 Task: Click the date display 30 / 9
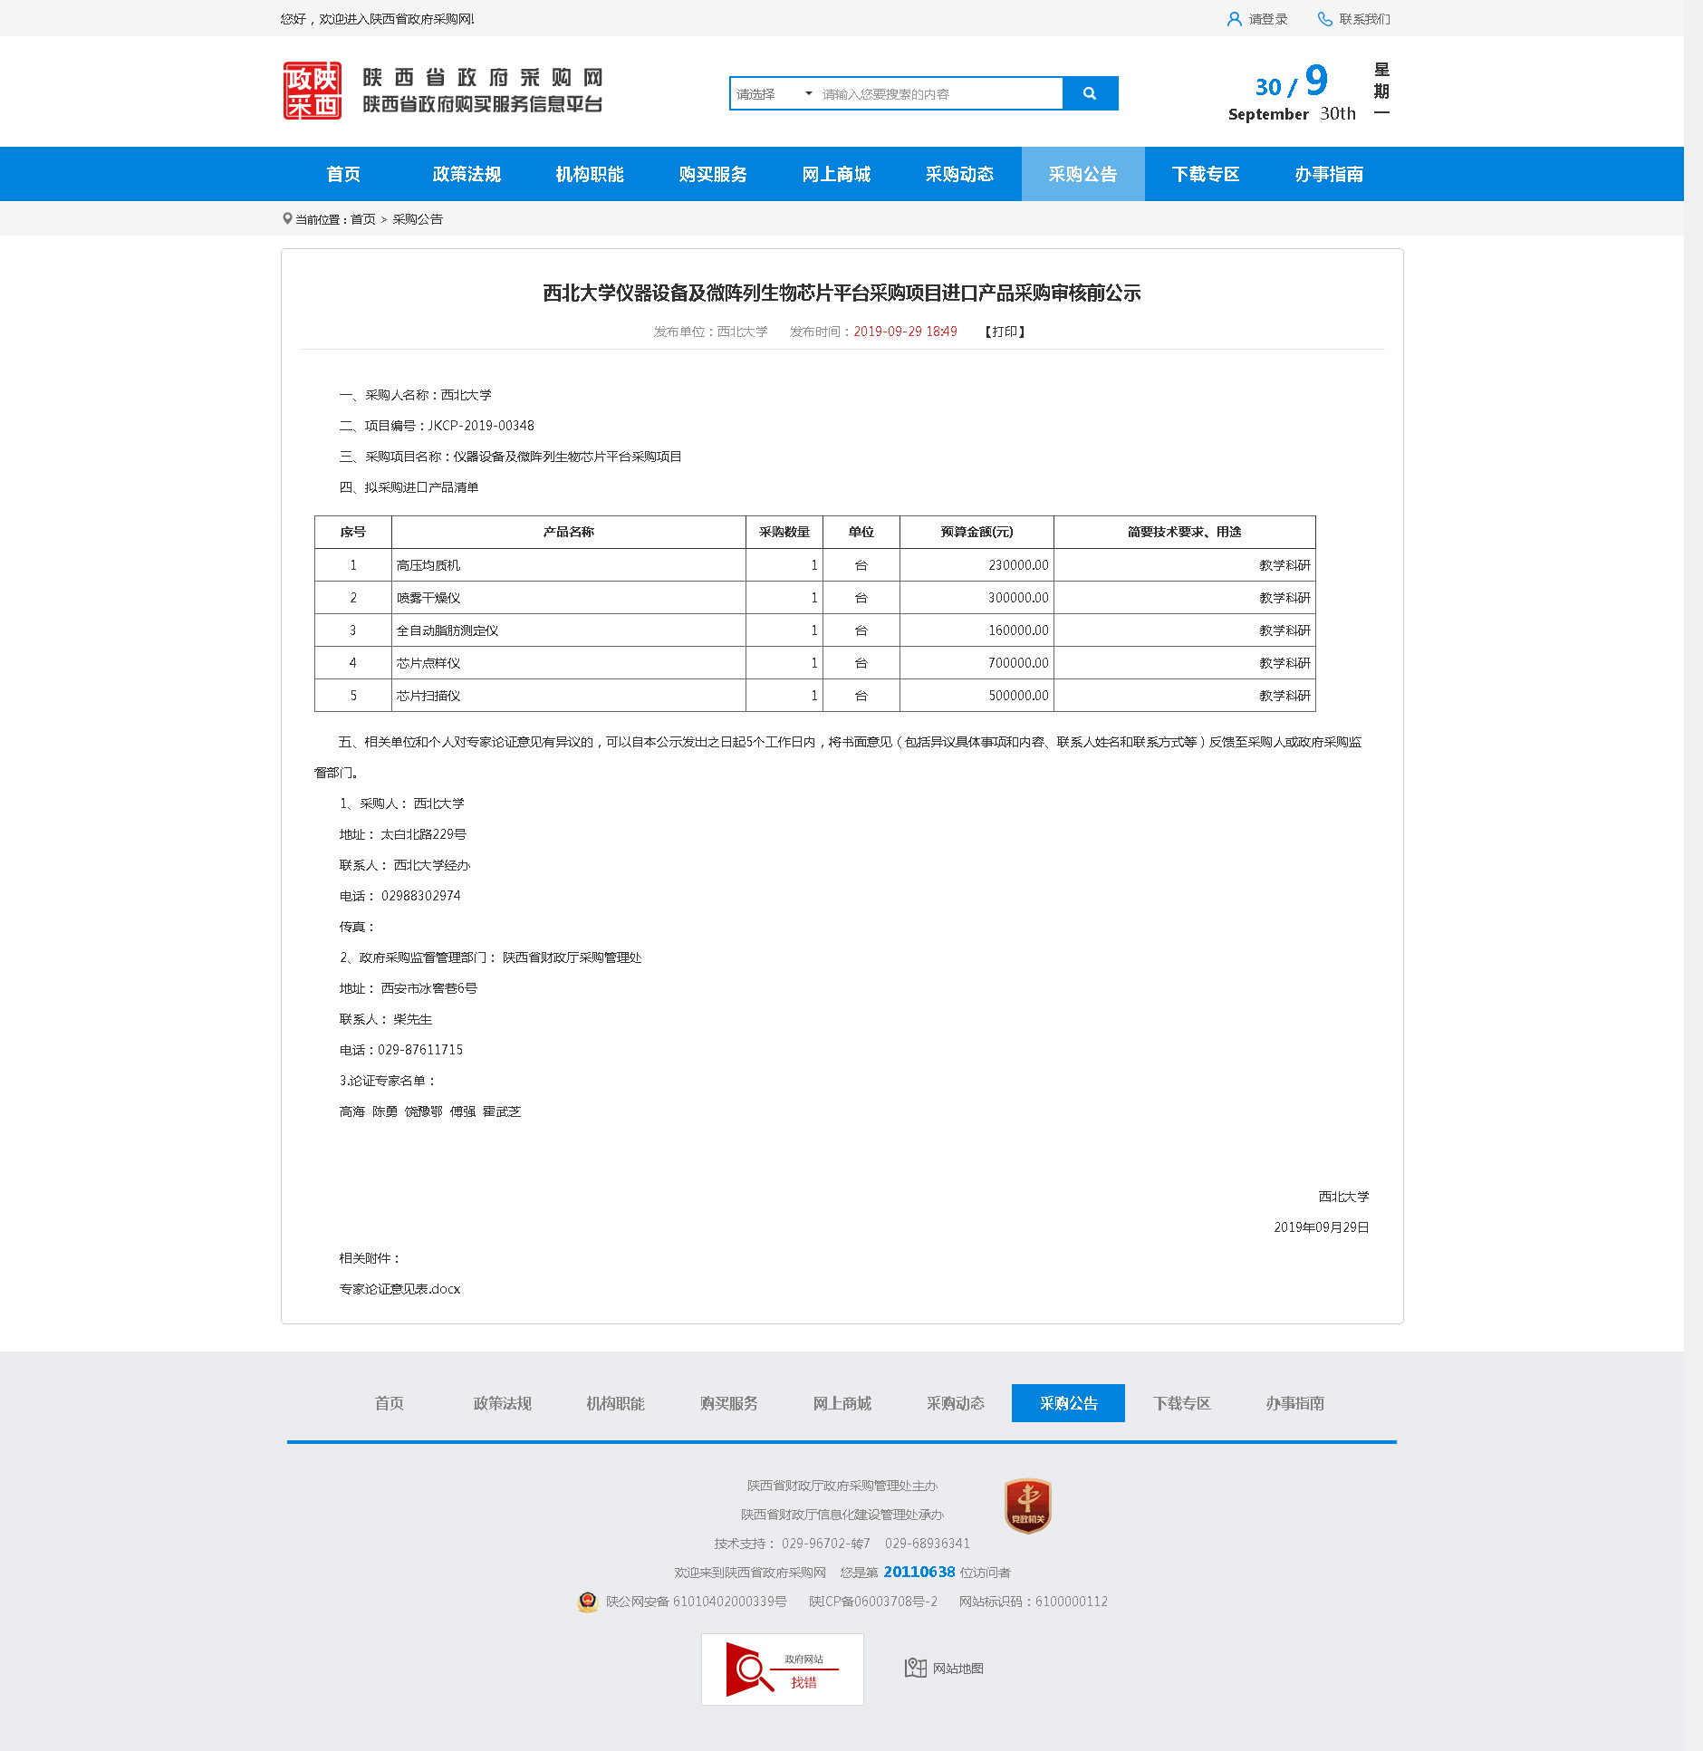(1292, 82)
